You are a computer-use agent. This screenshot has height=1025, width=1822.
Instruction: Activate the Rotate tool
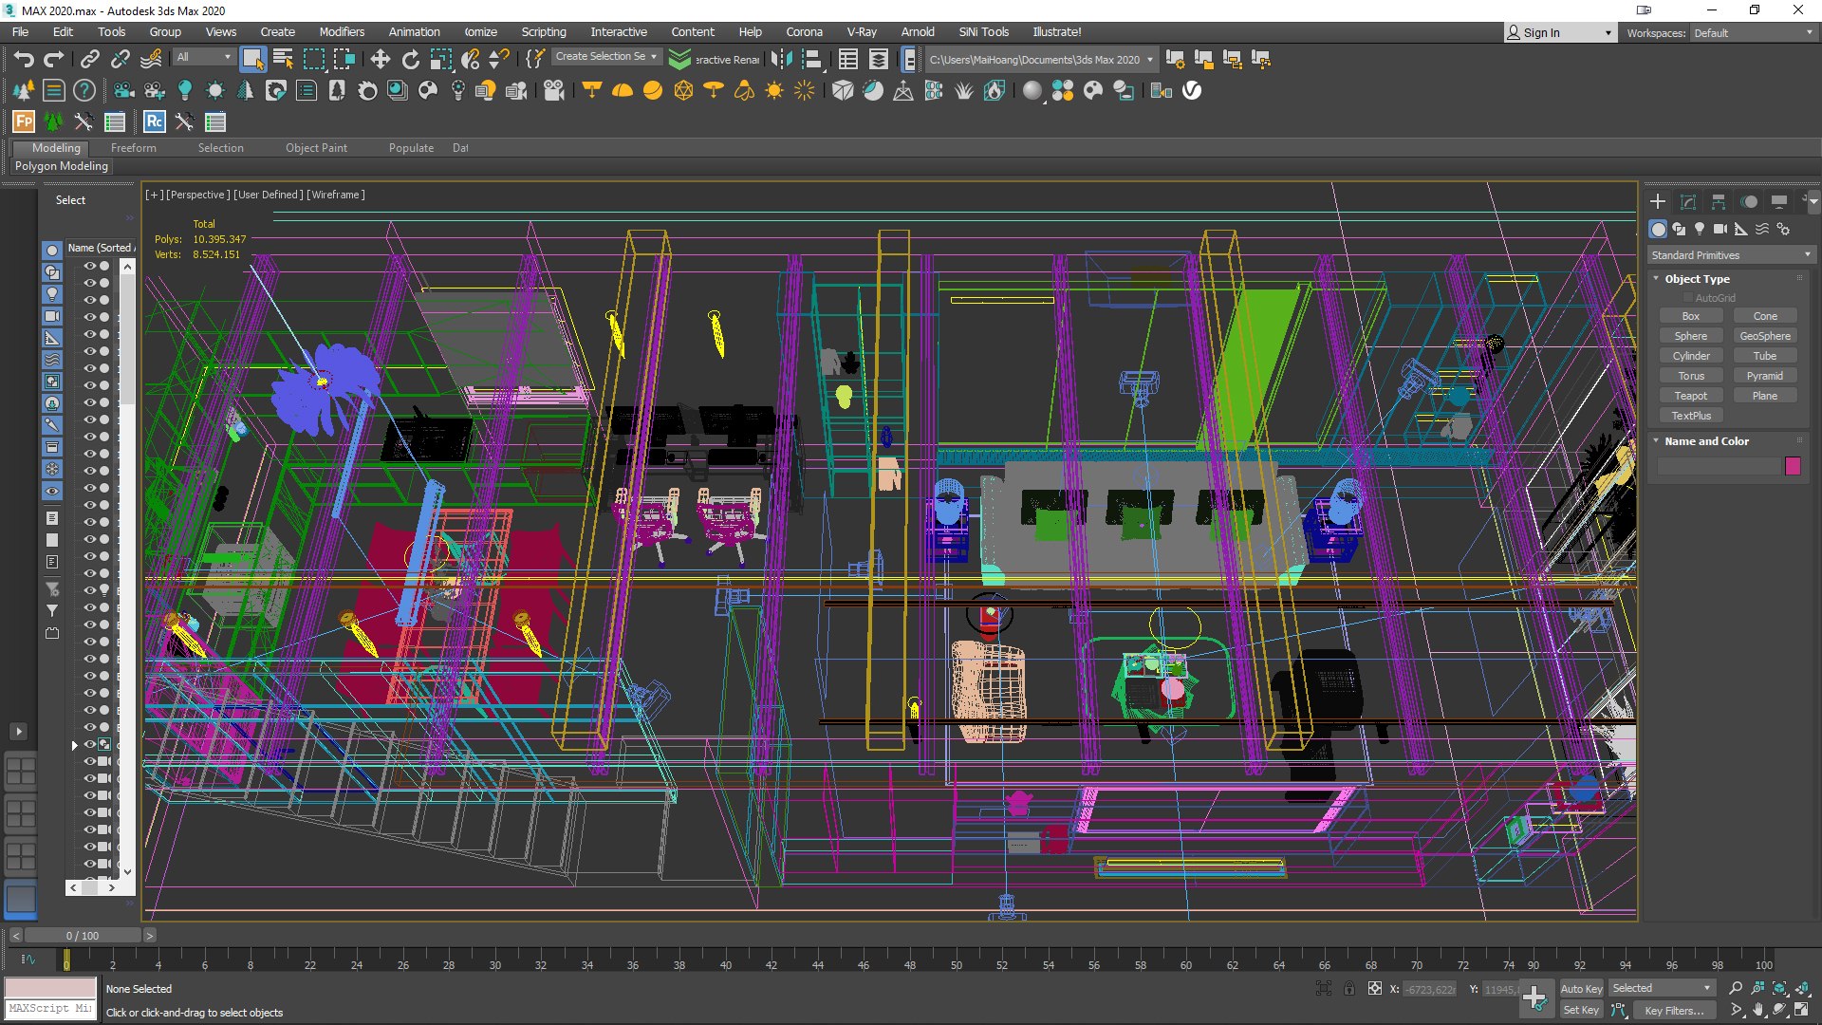point(410,59)
